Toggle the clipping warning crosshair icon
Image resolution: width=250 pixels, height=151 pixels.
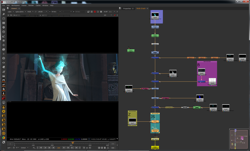(98, 12)
